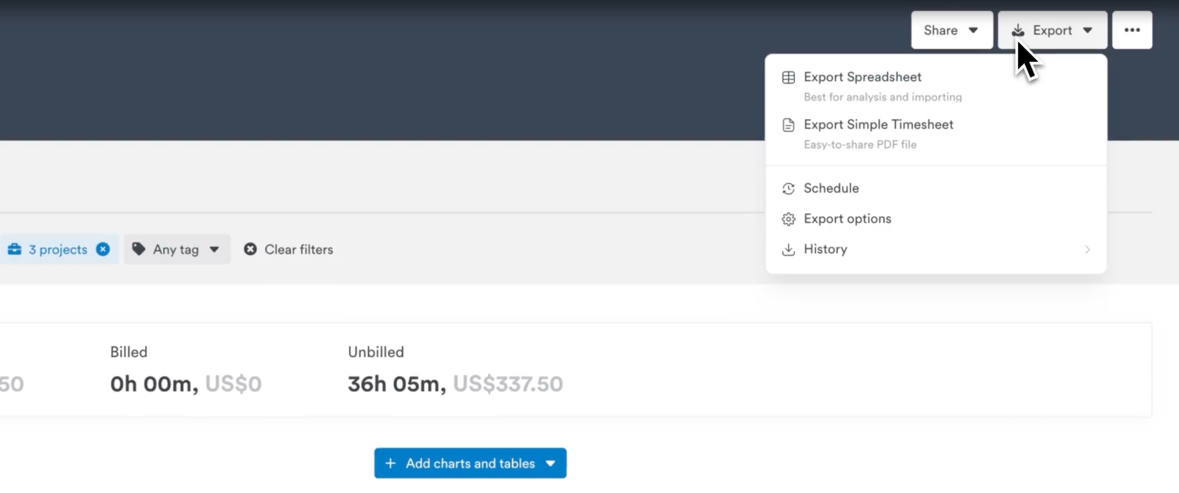
Task: Click the spreadsheet grid icon
Action: click(788, 77)
